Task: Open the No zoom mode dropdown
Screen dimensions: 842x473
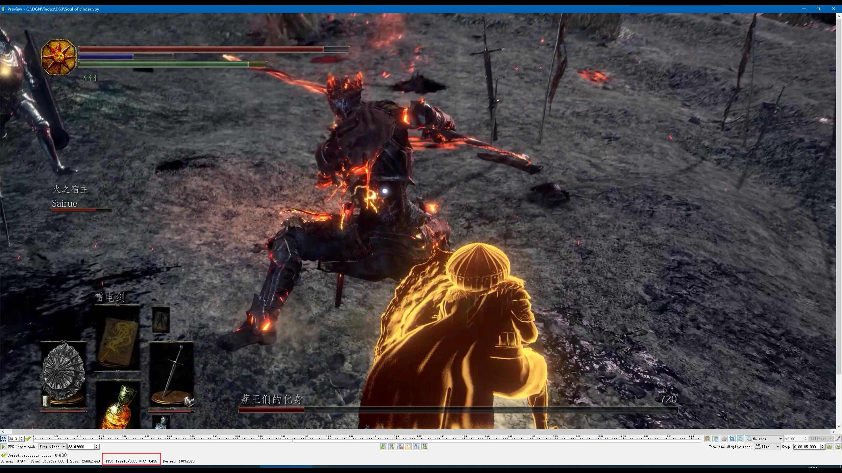Action: pyautogui.click(x=764, y=439)
